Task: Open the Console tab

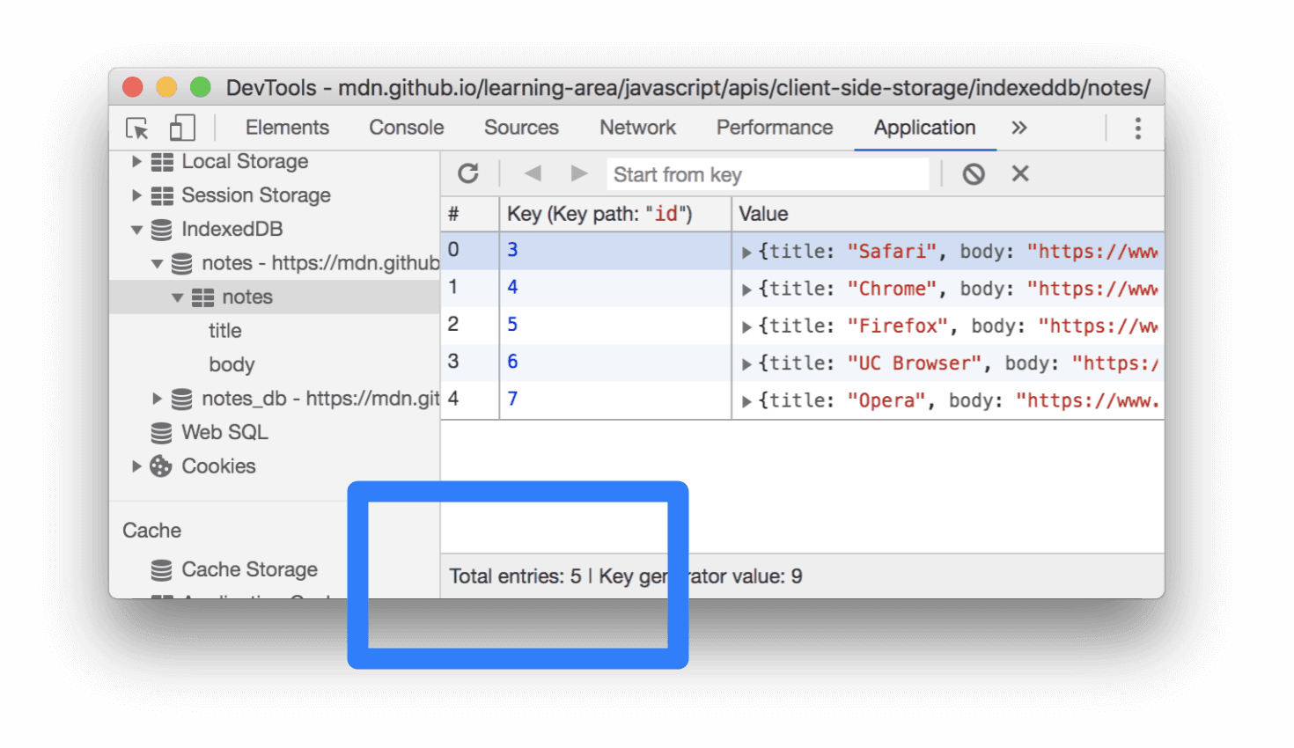Action: click(406, 128)
